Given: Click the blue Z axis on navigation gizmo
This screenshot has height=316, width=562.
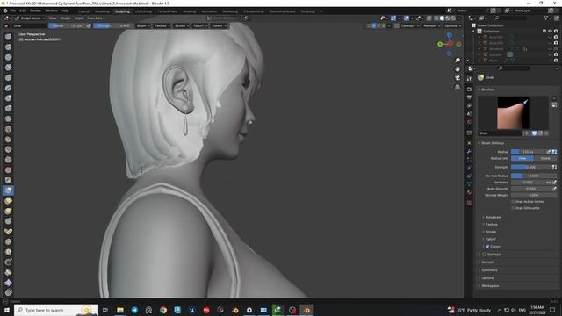Looking at the screenshot, I should (x=449, y=35).
